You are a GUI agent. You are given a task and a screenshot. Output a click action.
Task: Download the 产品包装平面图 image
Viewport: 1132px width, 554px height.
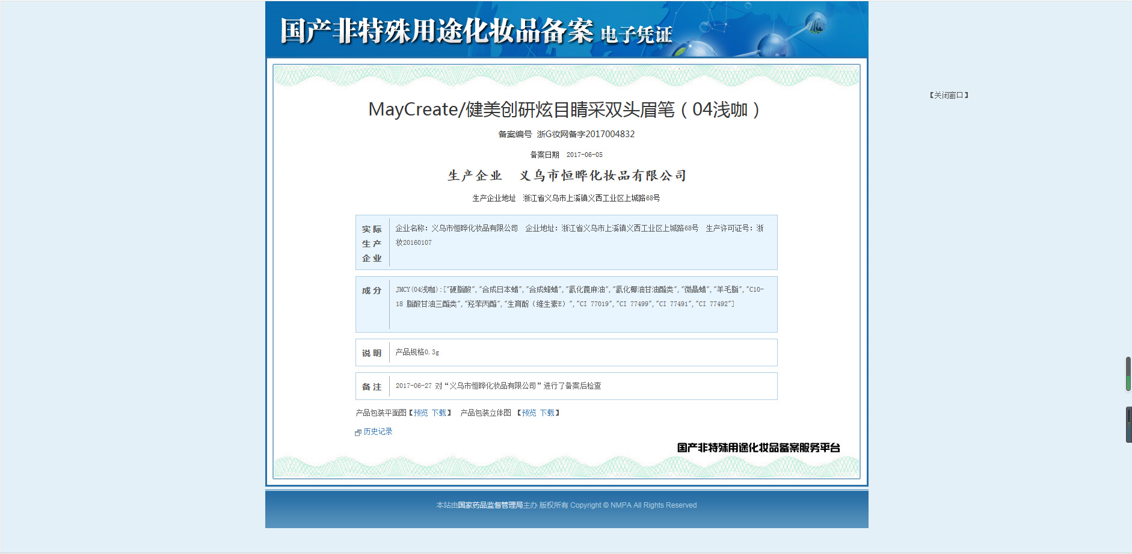(438, 413)
